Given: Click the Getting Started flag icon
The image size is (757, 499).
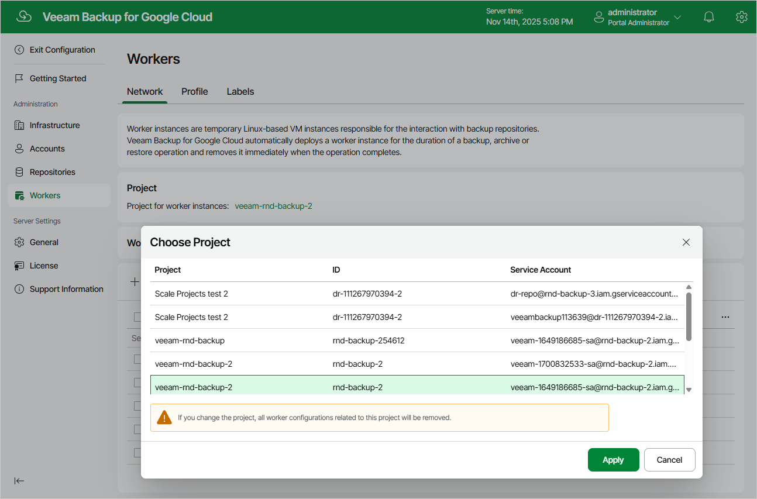Looking at the screenshot, I should pyautogui.click(x=19, y=78).
